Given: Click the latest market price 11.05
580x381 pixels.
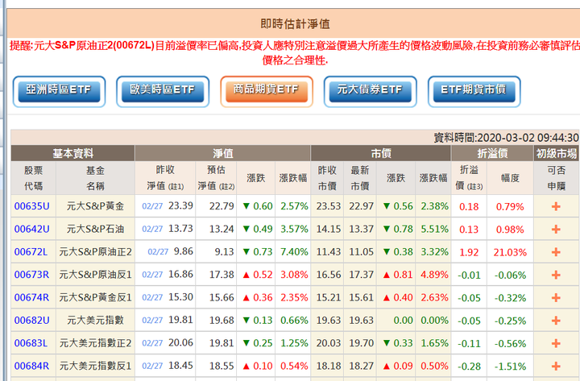Looking at the screenshot, I should [361, 252].
